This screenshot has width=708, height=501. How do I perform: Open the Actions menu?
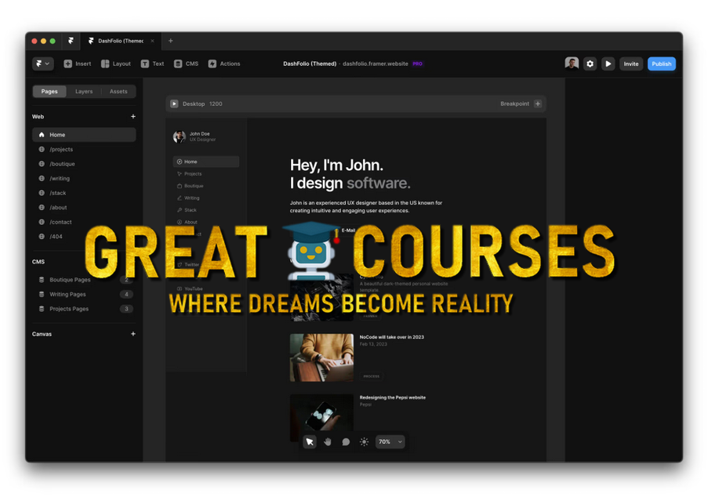(x=224, y=64)
